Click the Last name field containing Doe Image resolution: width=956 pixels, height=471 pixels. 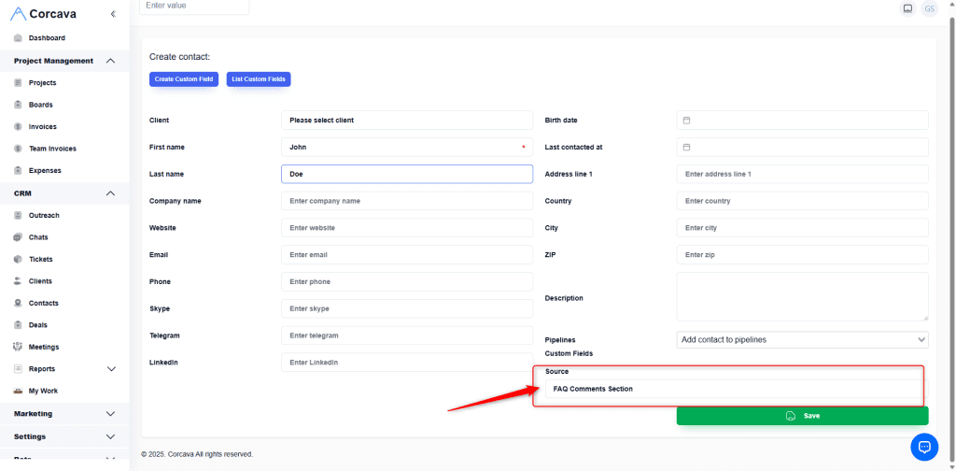point(407,174)
